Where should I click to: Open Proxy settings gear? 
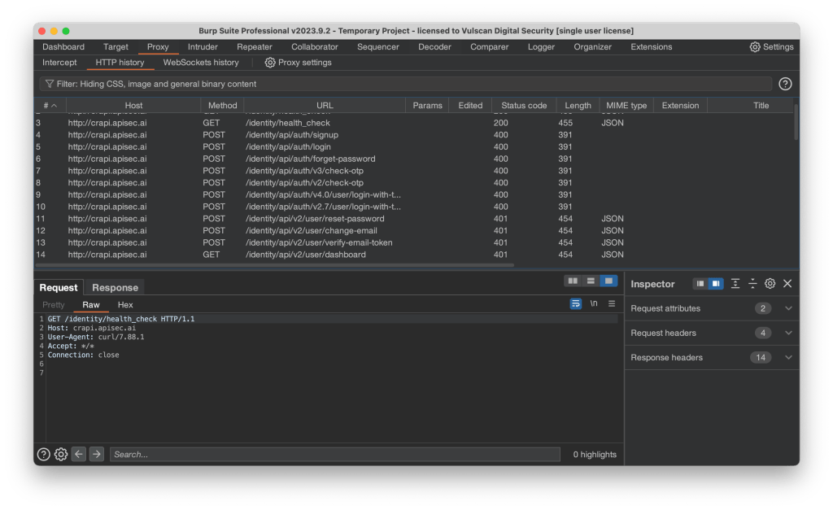270,63
